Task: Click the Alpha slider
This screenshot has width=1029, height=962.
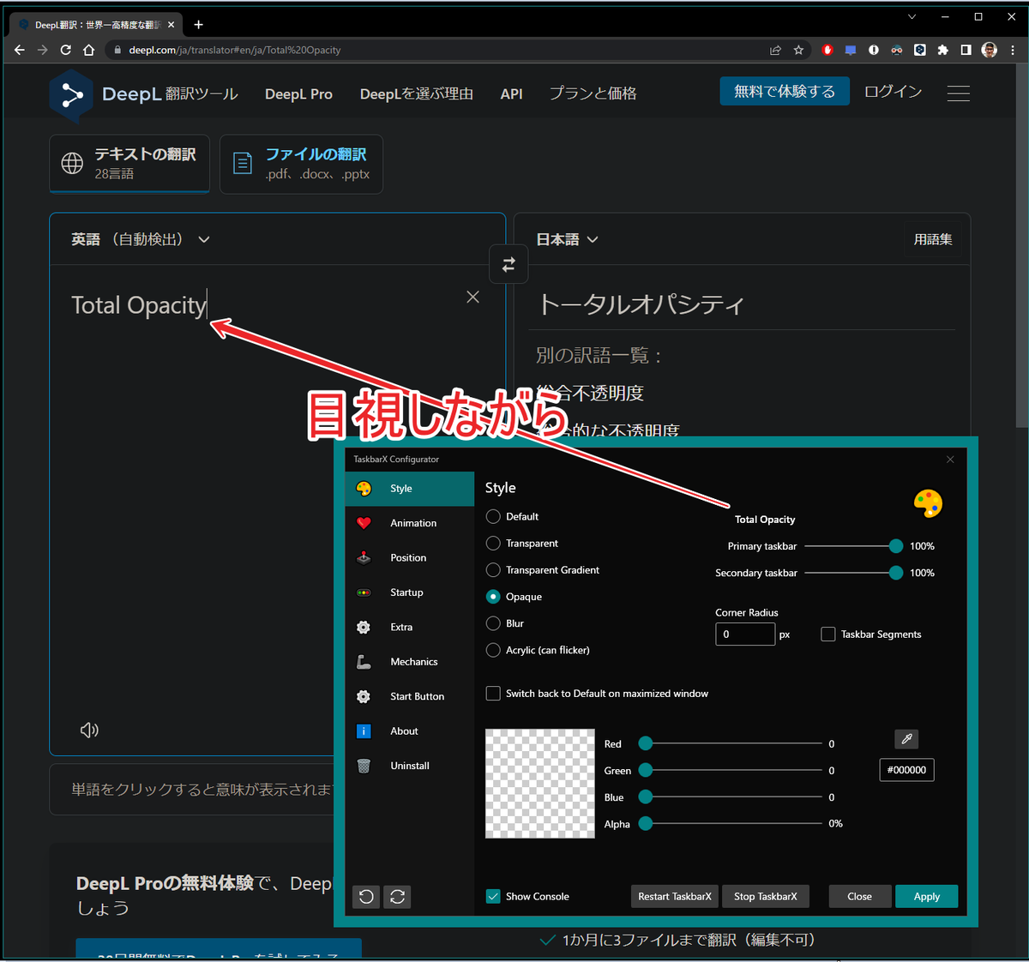Action: pos(731,824)
